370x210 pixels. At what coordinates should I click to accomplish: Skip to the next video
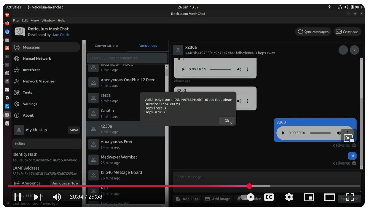click(x=37, y=197)
